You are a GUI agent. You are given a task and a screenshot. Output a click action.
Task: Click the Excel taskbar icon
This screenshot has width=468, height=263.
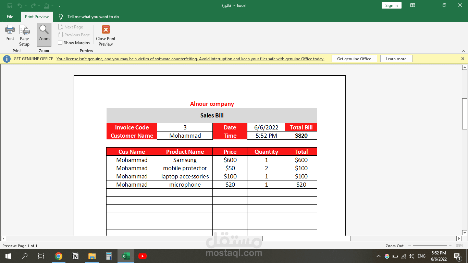tap(126, 256)
